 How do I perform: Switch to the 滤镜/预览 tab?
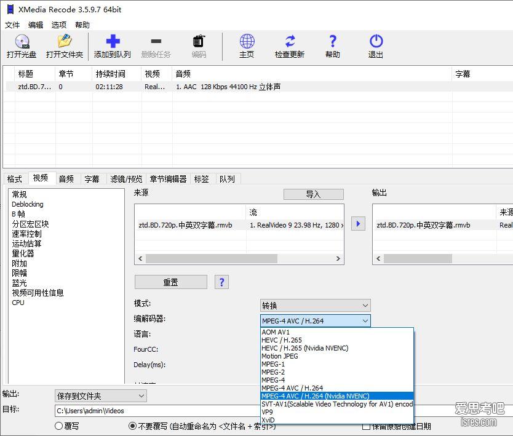(x=126, y=179)
